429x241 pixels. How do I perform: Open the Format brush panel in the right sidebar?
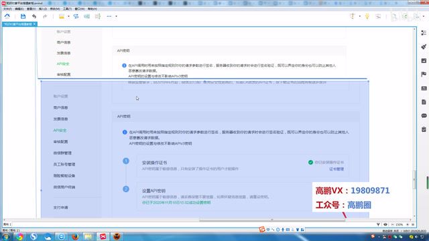pos(424,47)
